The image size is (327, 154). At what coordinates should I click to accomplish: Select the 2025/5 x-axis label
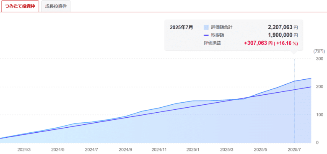point(260,149)
